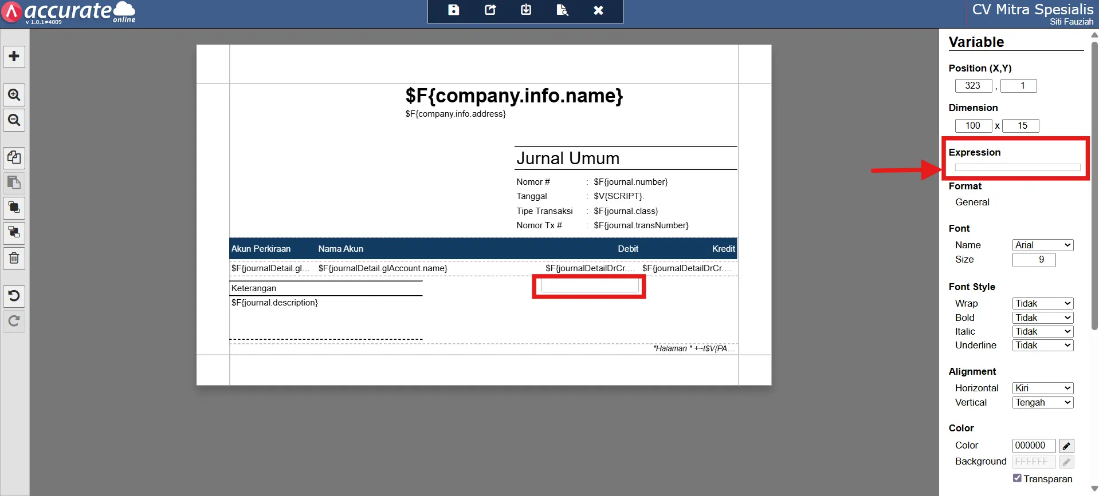
Task: Click the preview document icon
Action: (x=562, y=10)
